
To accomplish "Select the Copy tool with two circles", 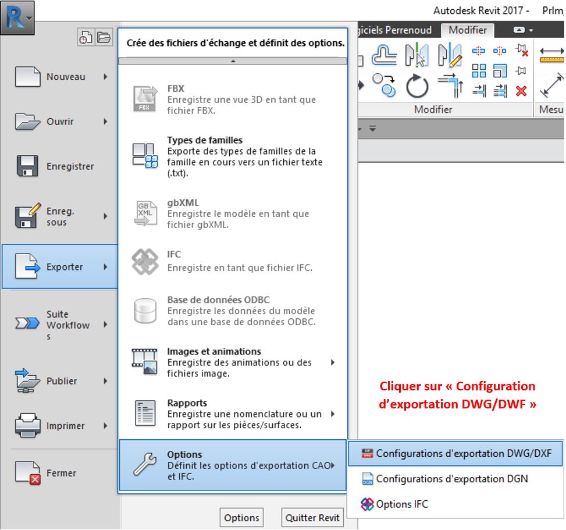I will point(384,86).
